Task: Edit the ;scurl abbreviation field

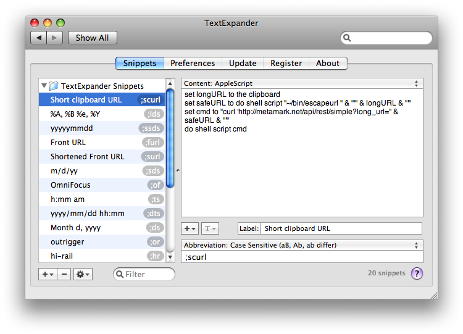Action: click(x=302, y=257)
